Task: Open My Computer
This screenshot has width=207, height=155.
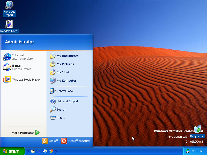Action: coord(67,81)
